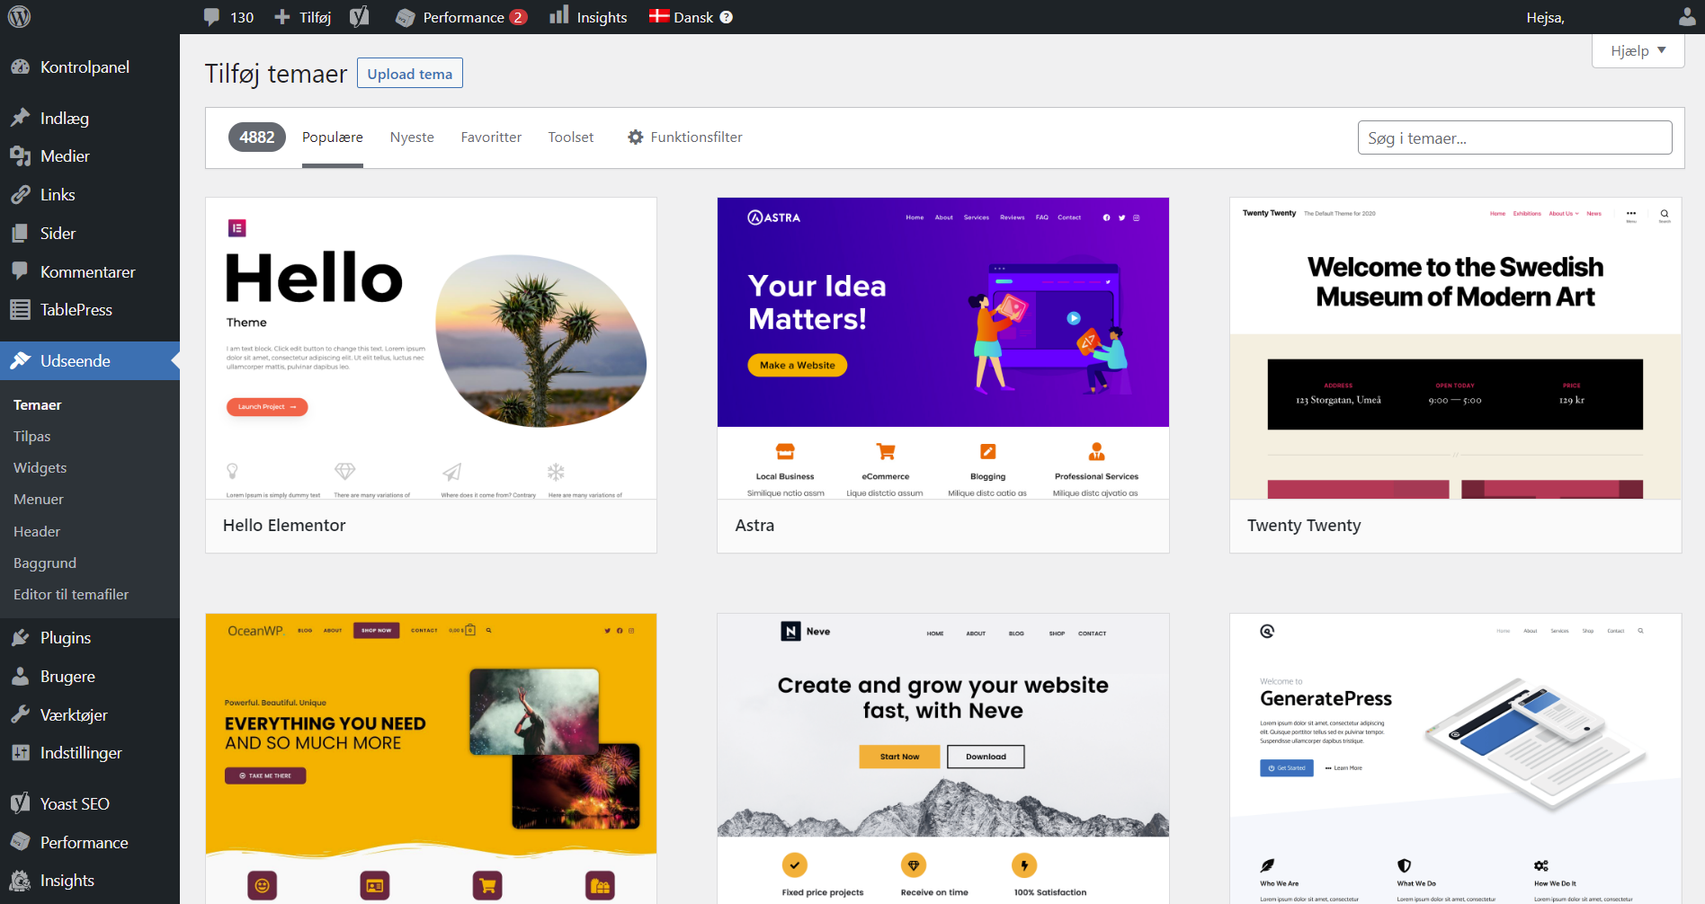The width and height of the screenshot is (1705, 904).
Task: Open the Temaer submenu item
Action: 38,405
